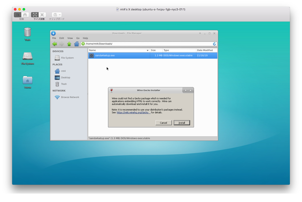The width and height of the screenshot is (302, 202).
Task: Go to parent folder with up arrow
Action: 69,44
